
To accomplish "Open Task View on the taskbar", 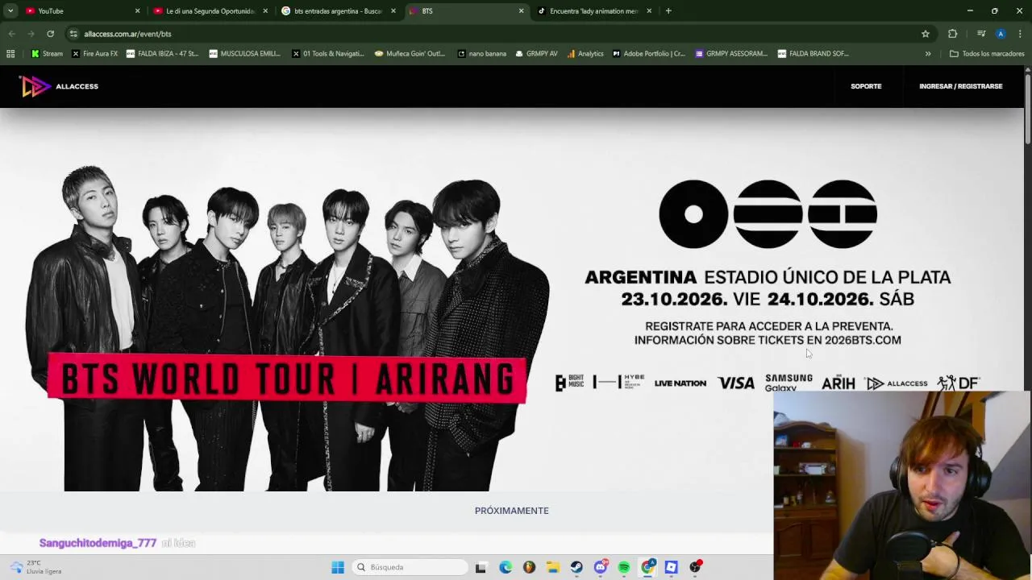I will coord(481,567).
